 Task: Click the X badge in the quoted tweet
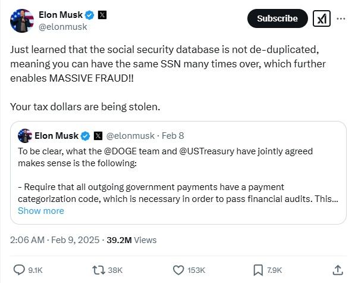point(98,136)
